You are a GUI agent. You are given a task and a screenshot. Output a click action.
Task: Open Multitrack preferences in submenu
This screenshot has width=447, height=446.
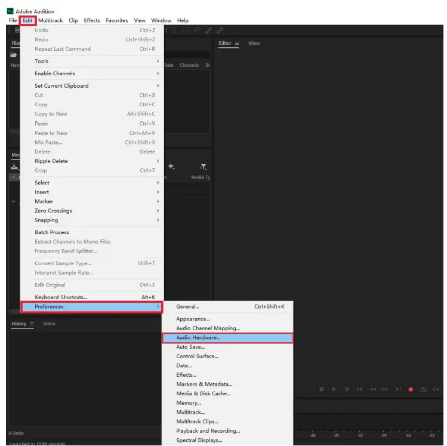click(227, 413)
